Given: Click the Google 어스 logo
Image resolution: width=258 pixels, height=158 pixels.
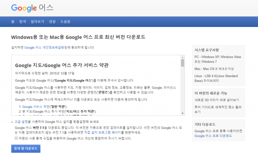Looking at the screenshot, I should pyautogui.click(x=32, y=8).
